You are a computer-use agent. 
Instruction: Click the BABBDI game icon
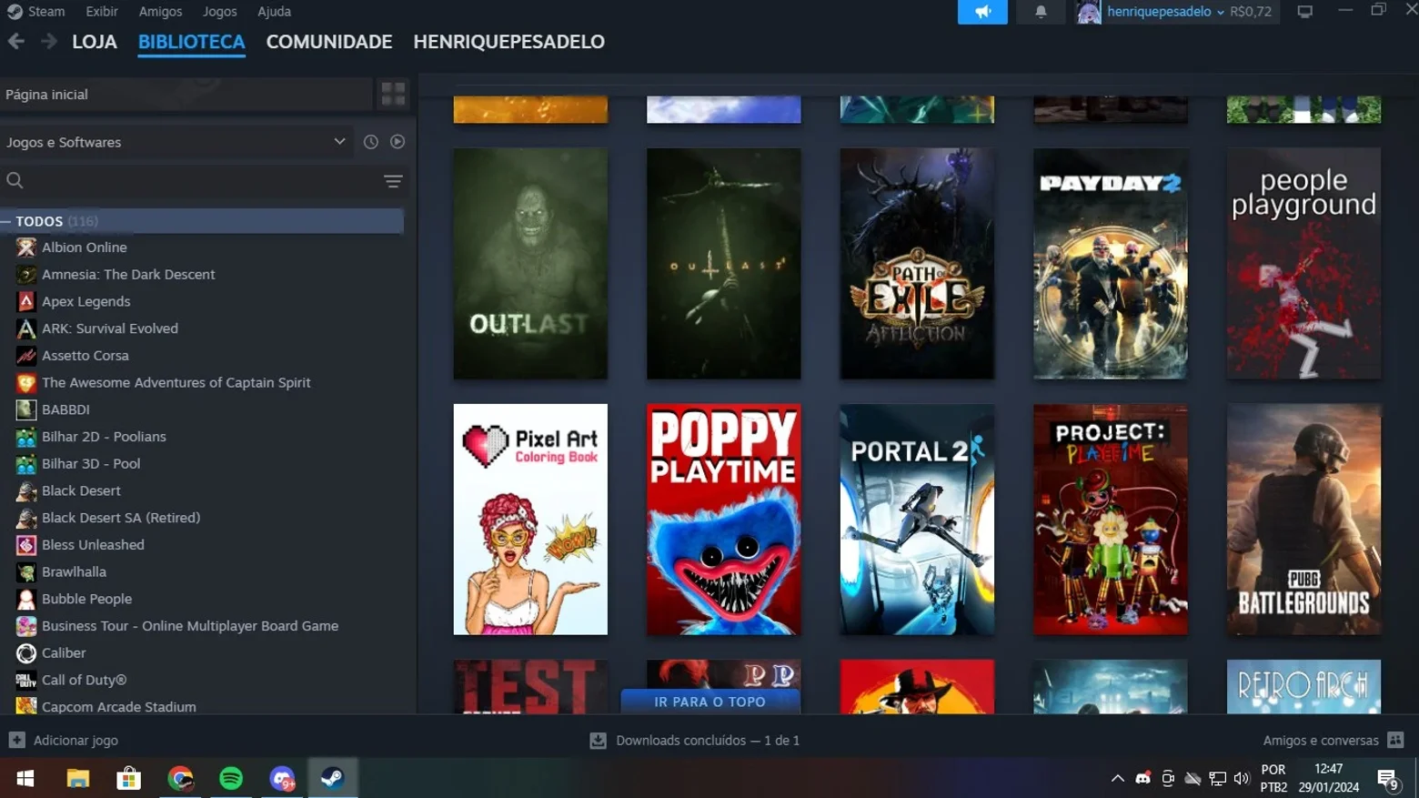(x=26, y=409)
